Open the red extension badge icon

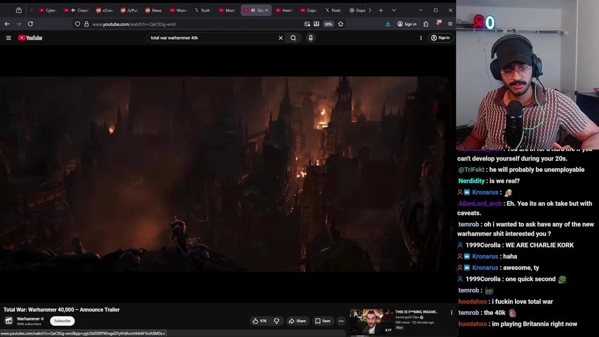[438, 23]
